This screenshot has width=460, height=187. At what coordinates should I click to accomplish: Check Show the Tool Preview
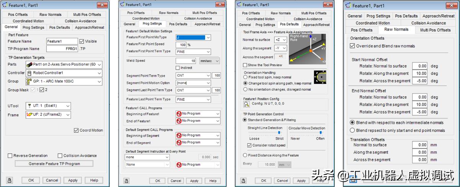click(x=245, y=65)
